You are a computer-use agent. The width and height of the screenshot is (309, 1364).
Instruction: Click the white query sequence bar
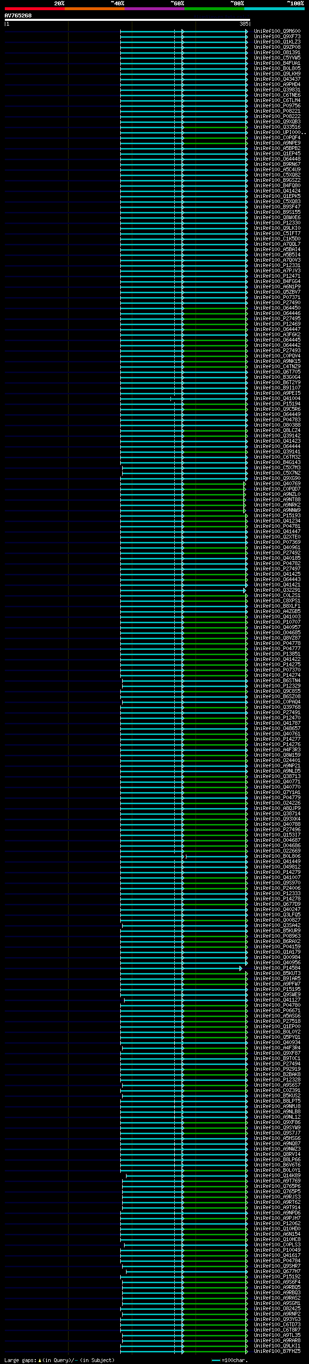[x=127, y=20]
